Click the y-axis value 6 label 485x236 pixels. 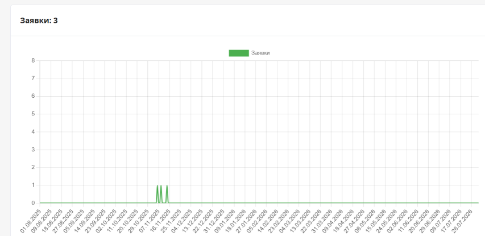33,96
